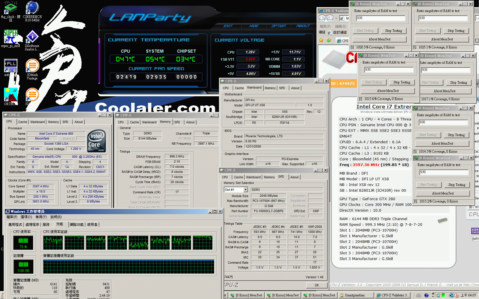Open the IE recent pages dropdown arrow
The image size is (479, 299).
[x=337, y=18]
